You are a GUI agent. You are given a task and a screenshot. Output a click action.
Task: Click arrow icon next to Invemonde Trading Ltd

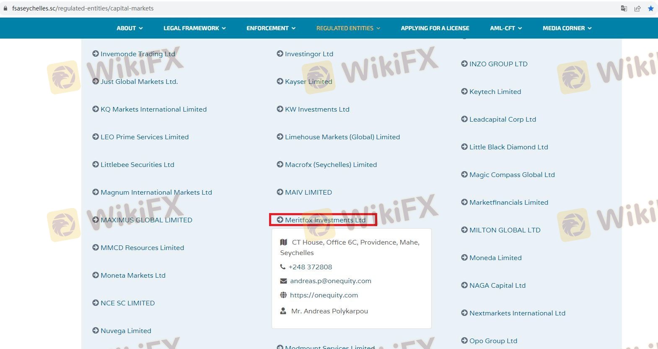pyautogui.click(x=96, y=54)
